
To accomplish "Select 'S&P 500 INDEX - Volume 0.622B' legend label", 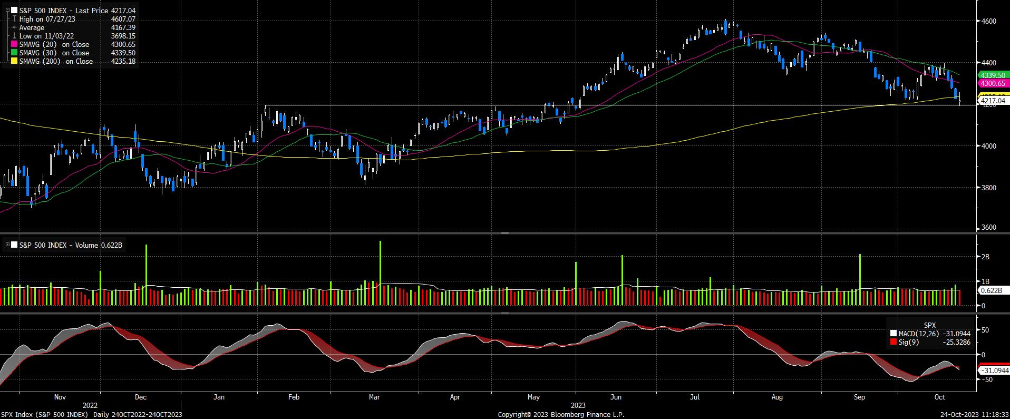I will click(71, 245).
